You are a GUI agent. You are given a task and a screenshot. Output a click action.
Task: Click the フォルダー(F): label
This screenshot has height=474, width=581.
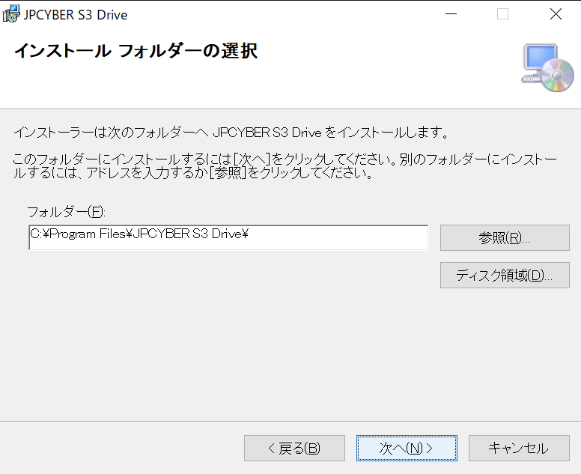click(67, 212)
